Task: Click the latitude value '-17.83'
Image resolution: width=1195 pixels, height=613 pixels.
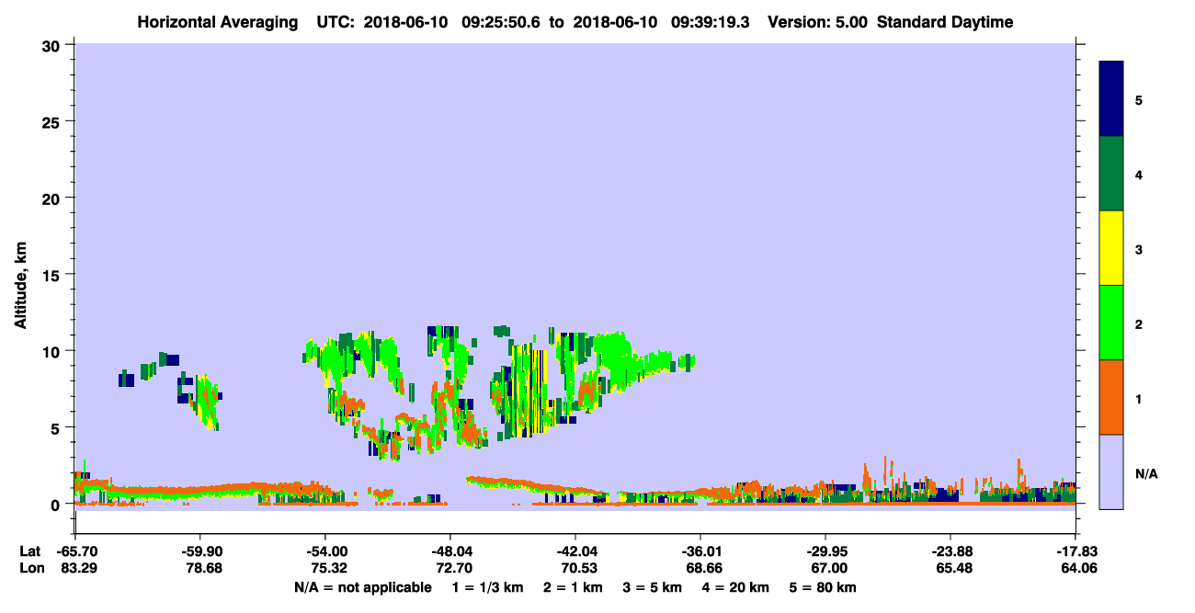Action: coord(1075,551)
